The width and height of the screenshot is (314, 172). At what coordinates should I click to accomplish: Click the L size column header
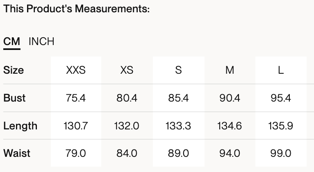(281, 70)
